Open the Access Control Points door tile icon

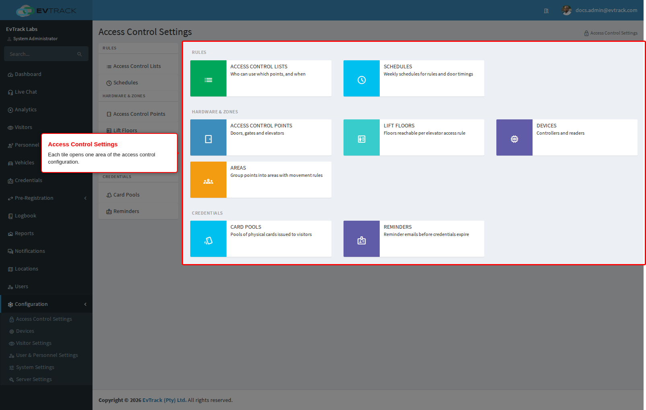tap(208, 137)
